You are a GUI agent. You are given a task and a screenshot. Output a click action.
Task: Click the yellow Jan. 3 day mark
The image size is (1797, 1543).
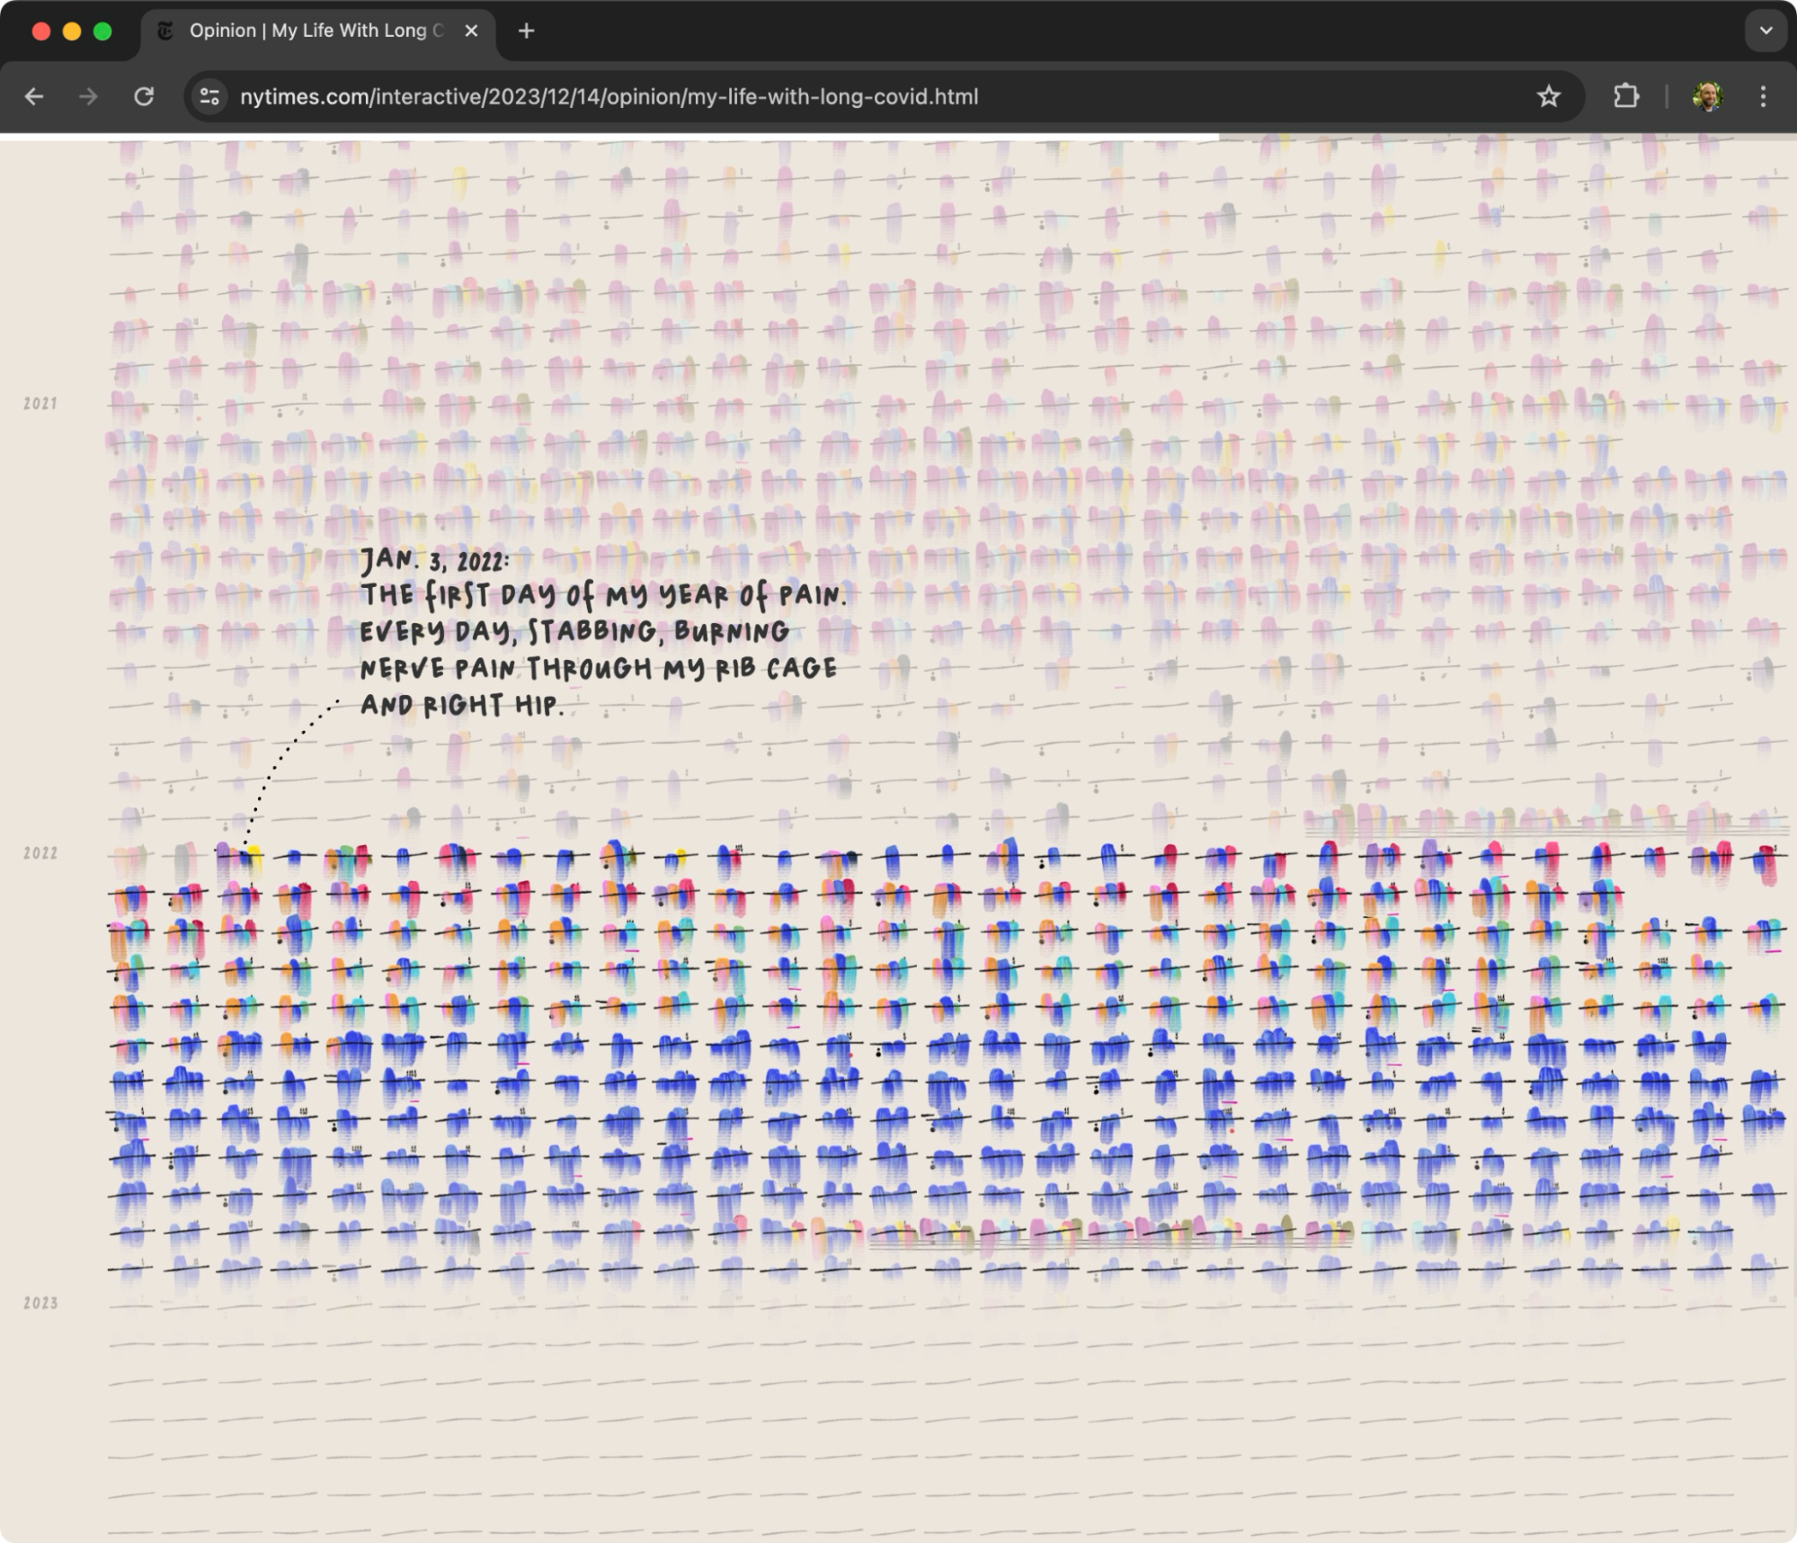[254, 855]
